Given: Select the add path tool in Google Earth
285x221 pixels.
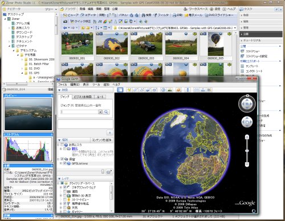Looking at the screenshot, I should [x=142, y=90].
